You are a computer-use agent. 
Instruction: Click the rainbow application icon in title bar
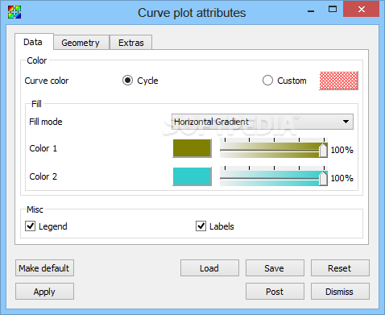[x=14, y=12]
